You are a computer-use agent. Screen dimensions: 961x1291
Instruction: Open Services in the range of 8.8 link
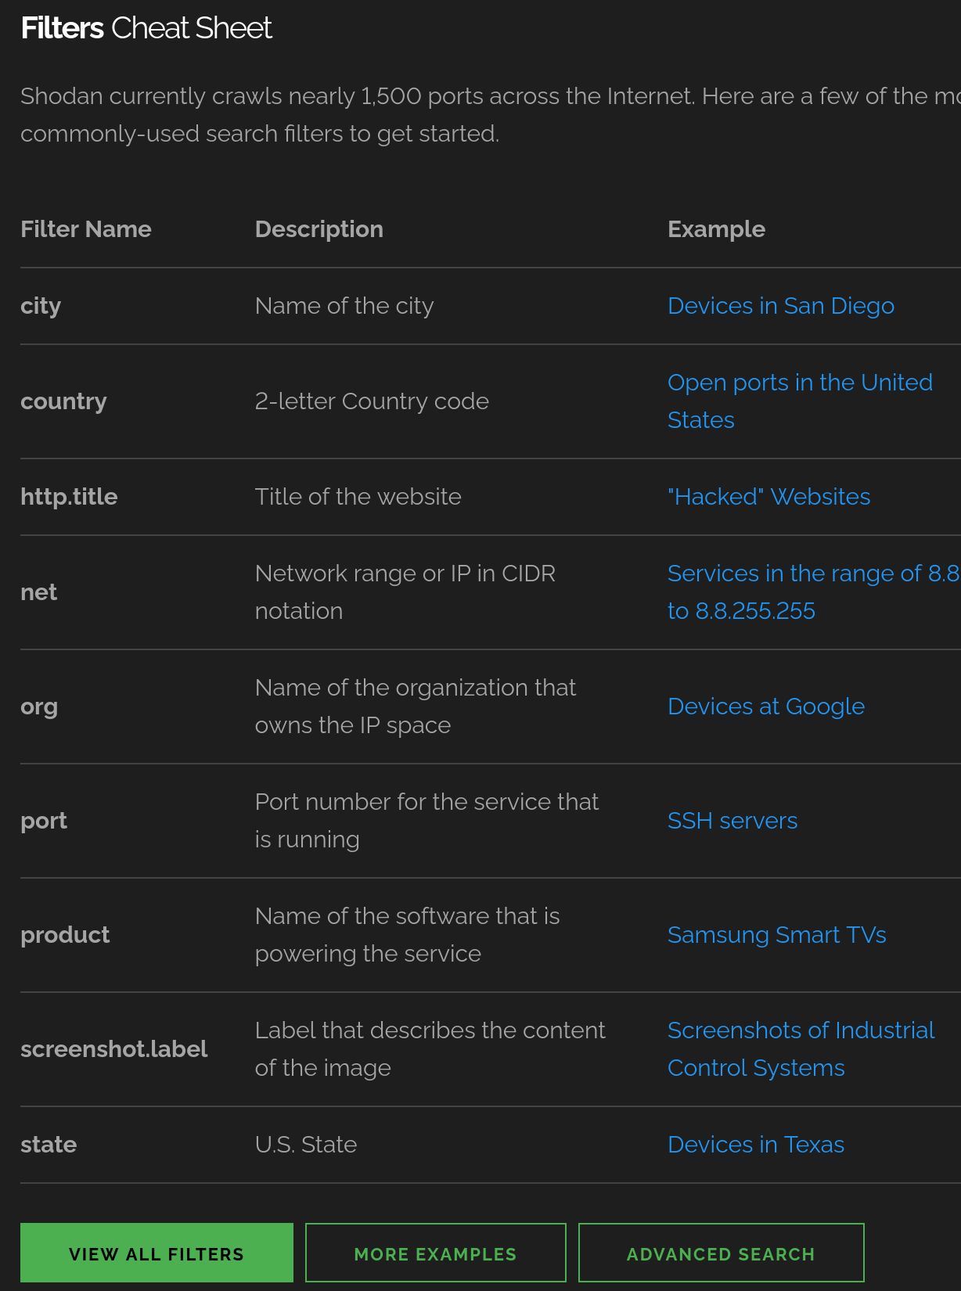(814, 592)
